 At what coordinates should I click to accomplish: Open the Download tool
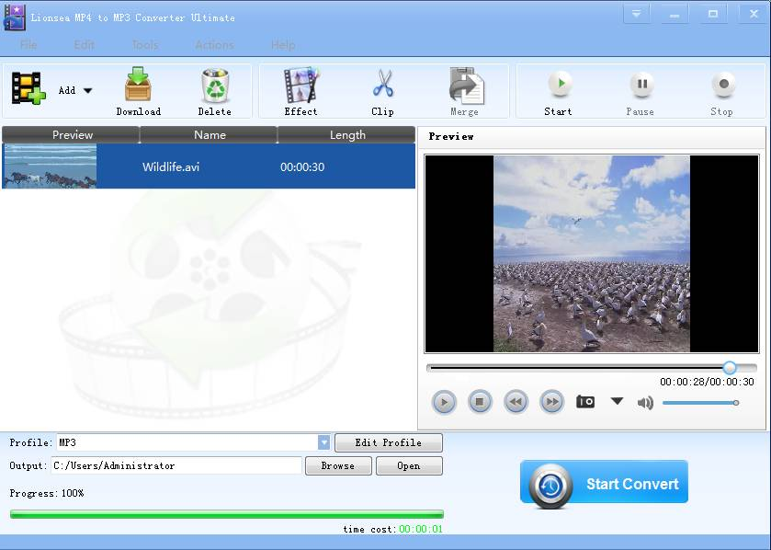138,91
